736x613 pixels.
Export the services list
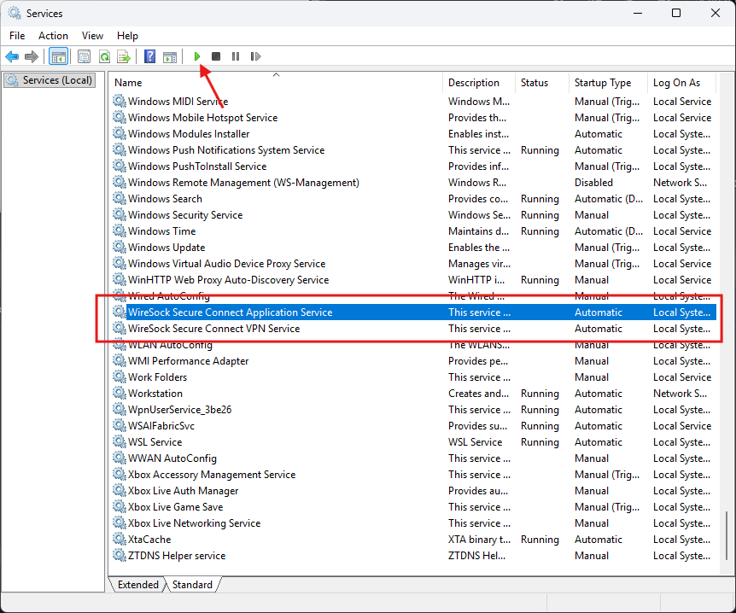click(124, 56)
